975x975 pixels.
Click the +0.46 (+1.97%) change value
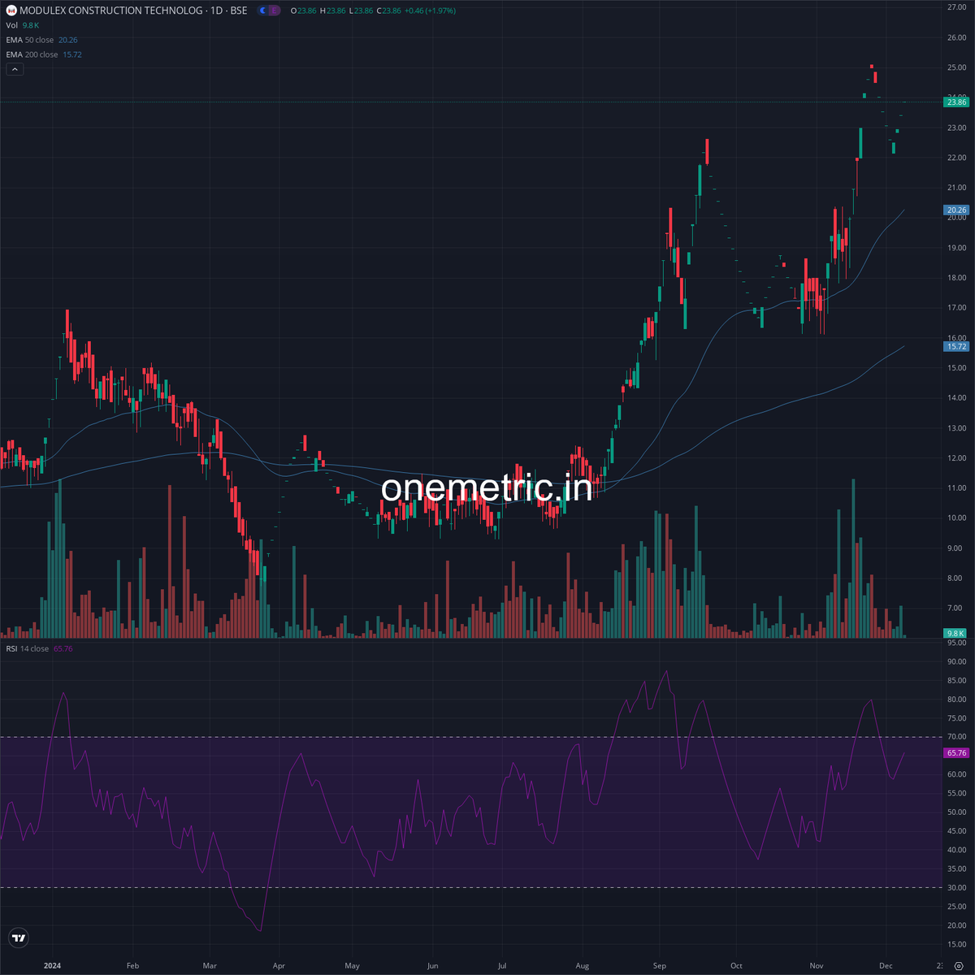(x=430, y=11)
